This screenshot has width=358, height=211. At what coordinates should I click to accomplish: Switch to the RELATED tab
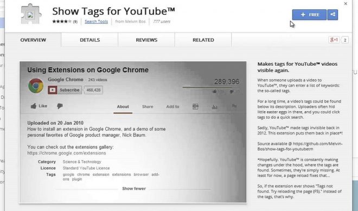[203, 40]
